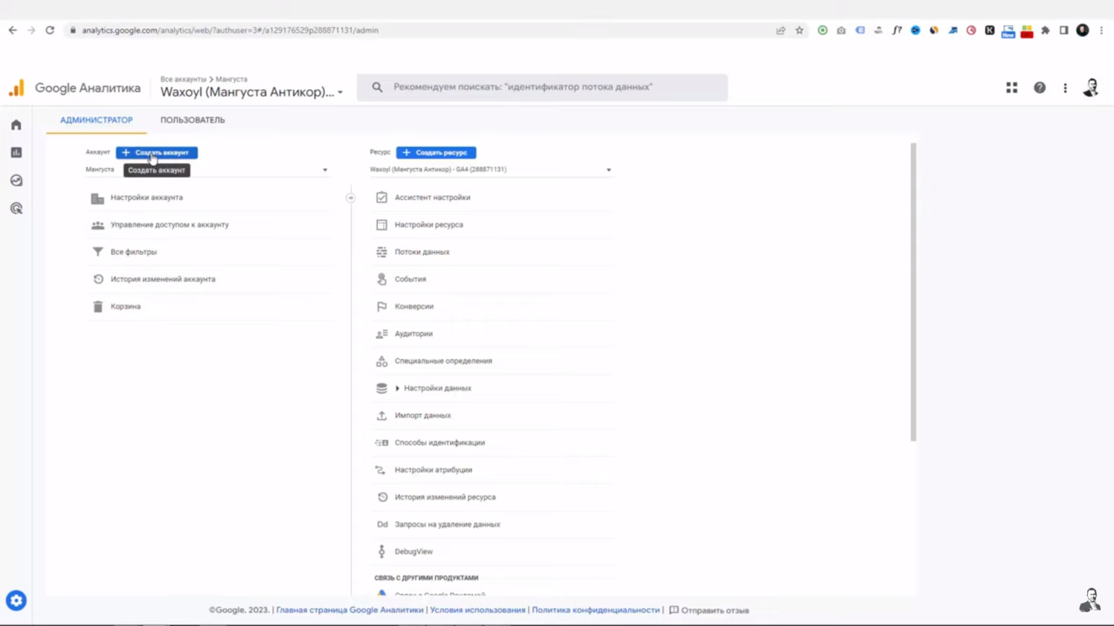Click Отправить отзыв feedback link

709,610
